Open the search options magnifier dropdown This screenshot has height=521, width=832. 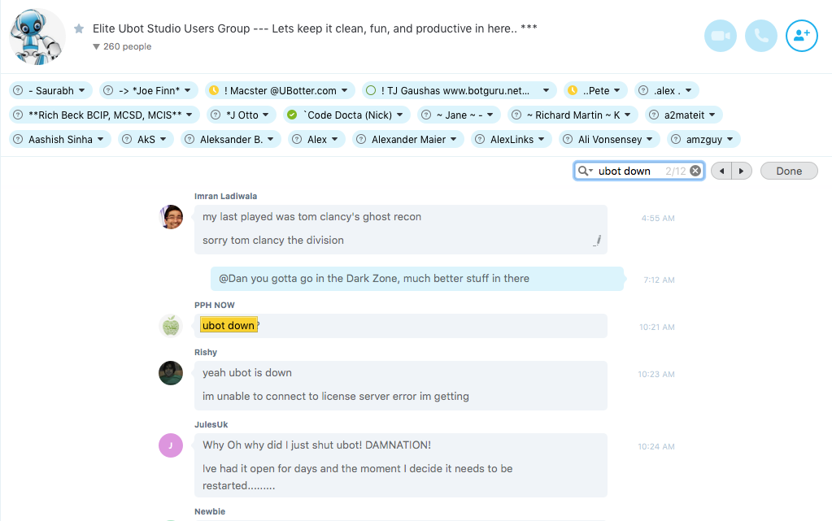coord(586,171)
